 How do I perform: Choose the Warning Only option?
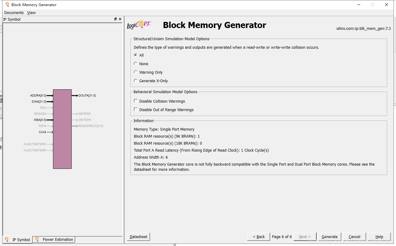coord(136,72)
